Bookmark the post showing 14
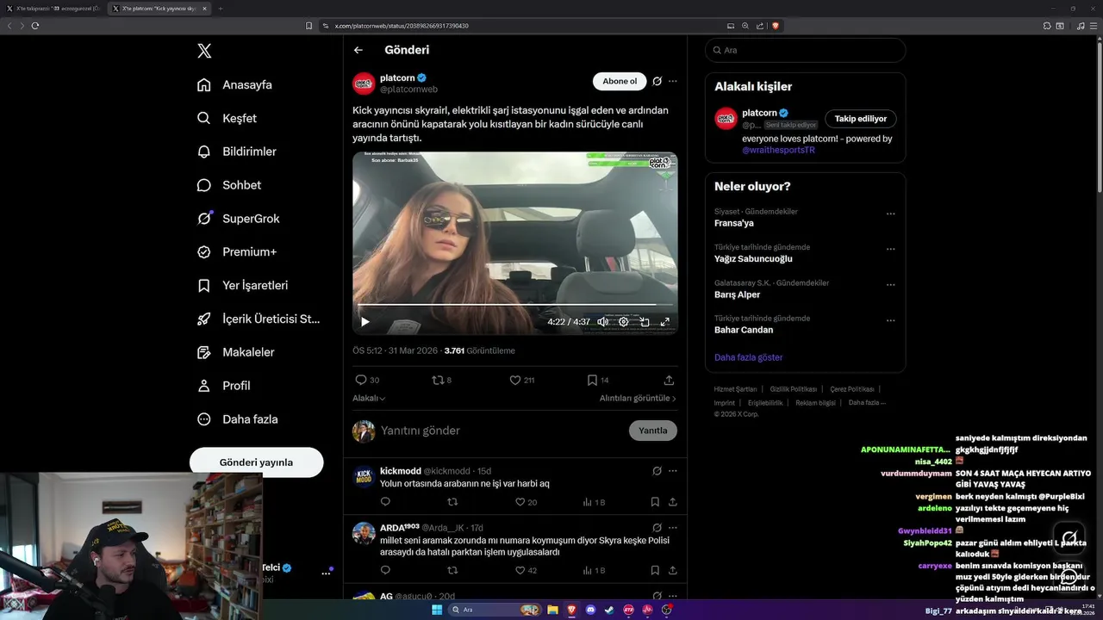This screenshot has width=1103, height=620. pos(598,380)
